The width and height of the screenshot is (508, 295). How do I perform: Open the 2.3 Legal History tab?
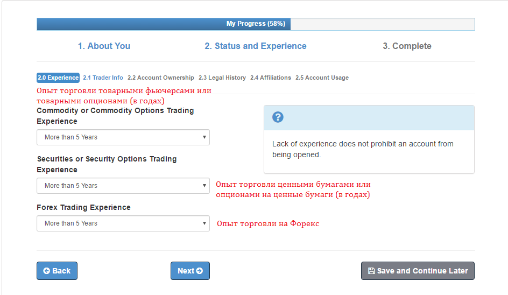(x=222, y=78)
